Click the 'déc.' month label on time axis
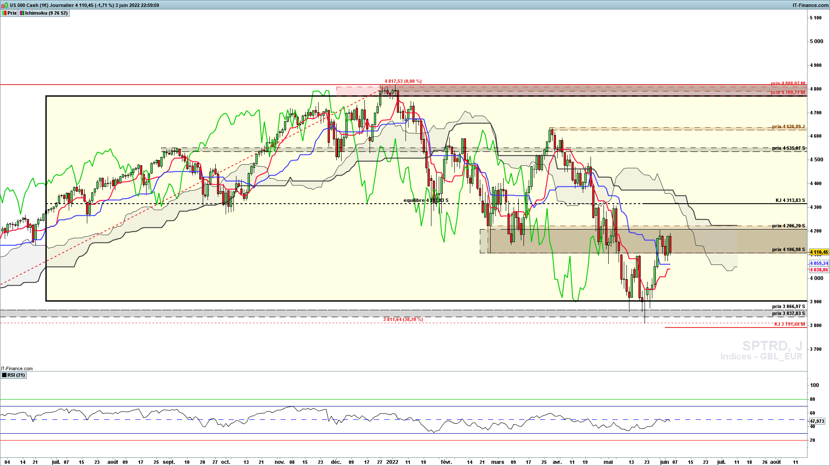The width and height of the screenshot is (830, 466). point(336,462)
